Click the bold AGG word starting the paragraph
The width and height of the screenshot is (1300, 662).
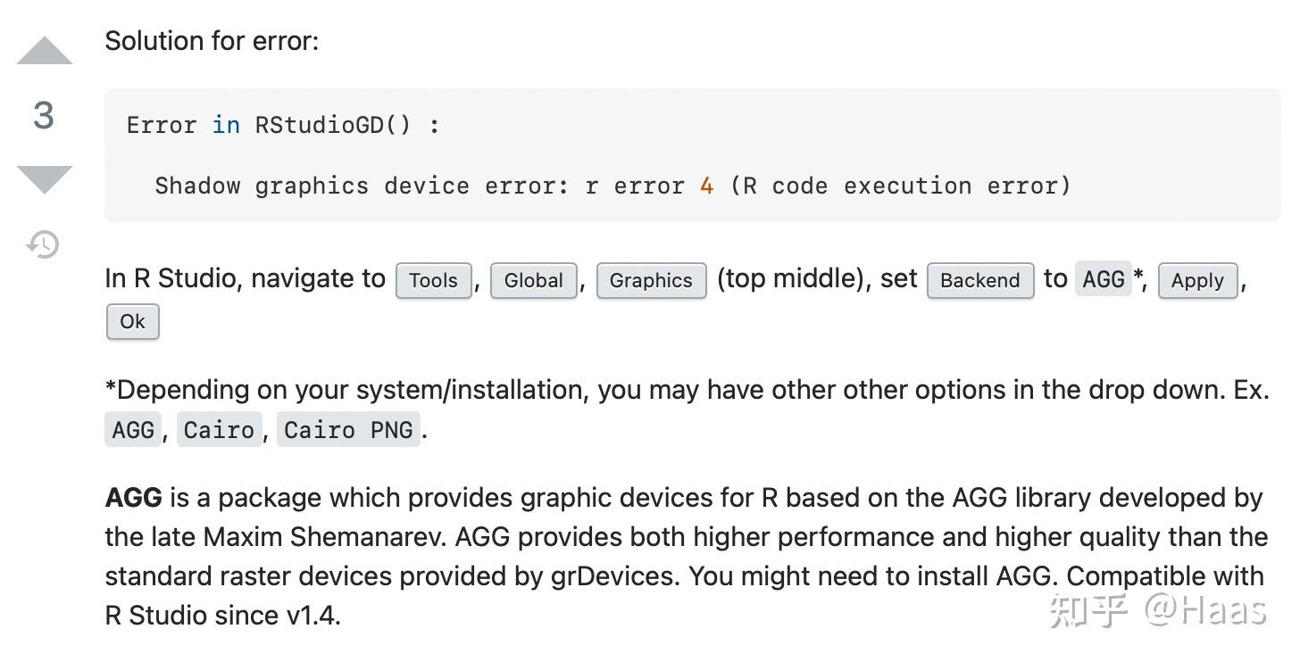(x=133, y=498)
